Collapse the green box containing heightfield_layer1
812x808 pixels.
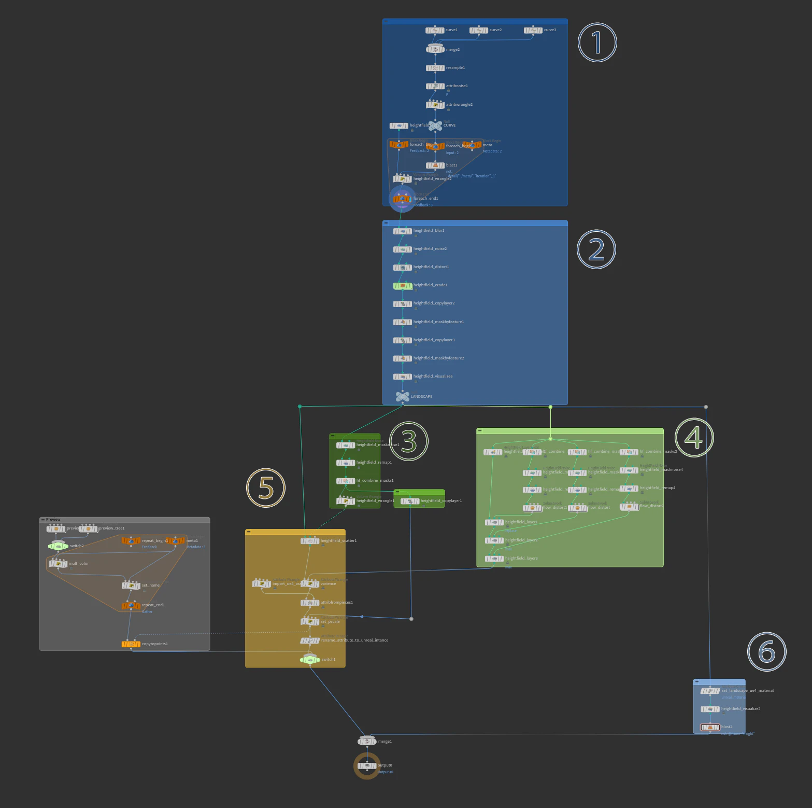pyautogui.click(x=480, y=431)
